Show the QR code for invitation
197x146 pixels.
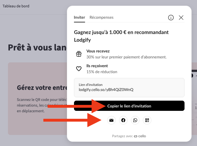click(x=147, y=120)
